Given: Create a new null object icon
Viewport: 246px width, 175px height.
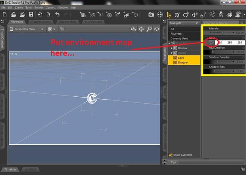Looking at the screenshot, I should coord(135,15).
